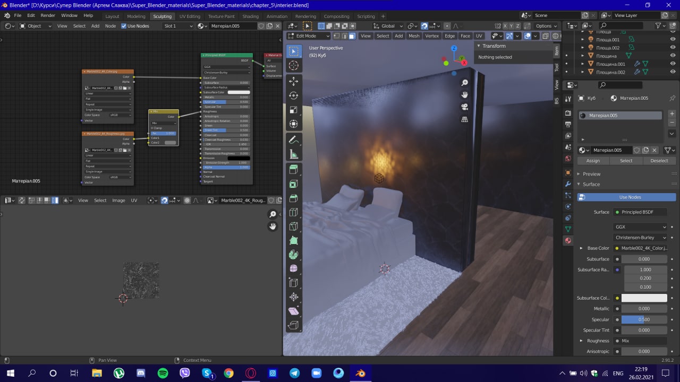Select the Loop Cut tool

click(294, 213)
